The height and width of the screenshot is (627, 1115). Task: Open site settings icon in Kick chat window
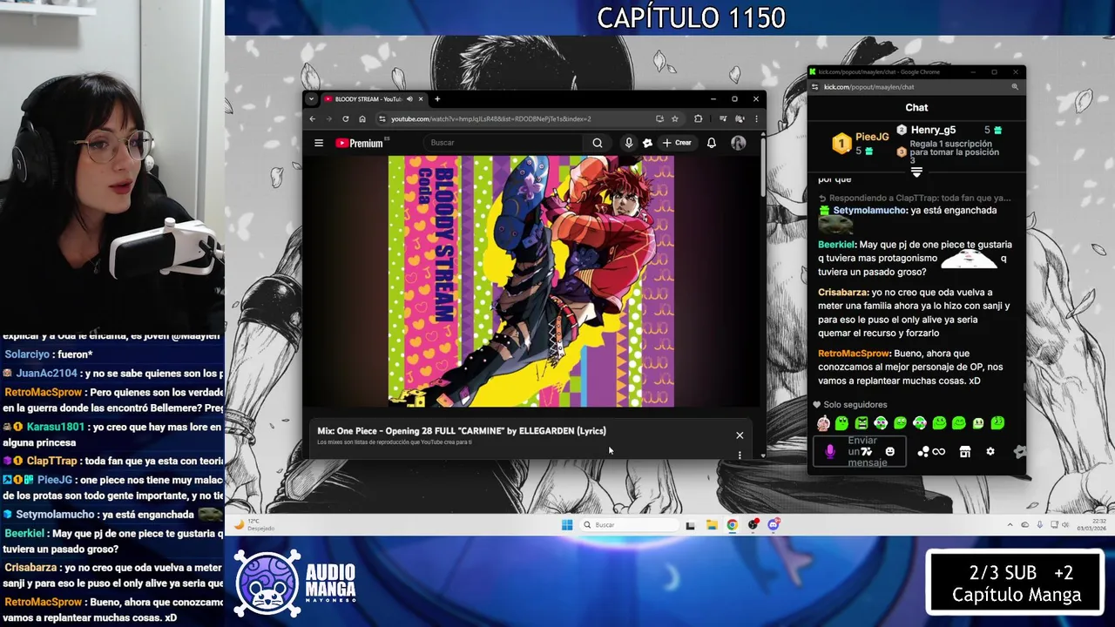click(814, 87)
